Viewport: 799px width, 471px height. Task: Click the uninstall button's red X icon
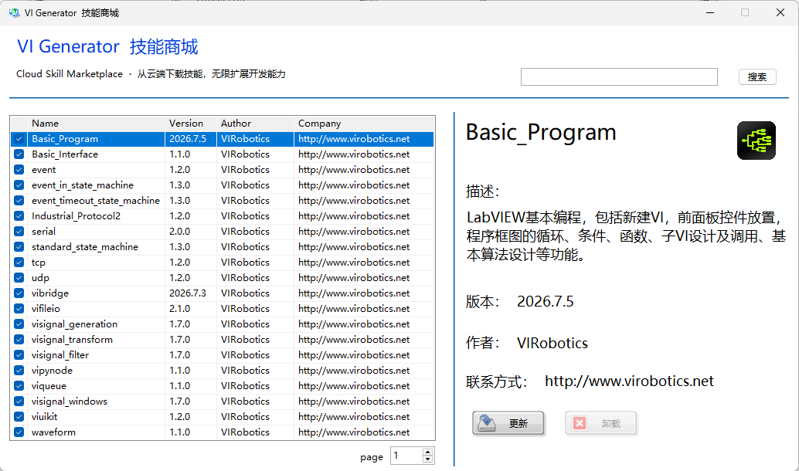pyautogui.click(x=580, y=423)
